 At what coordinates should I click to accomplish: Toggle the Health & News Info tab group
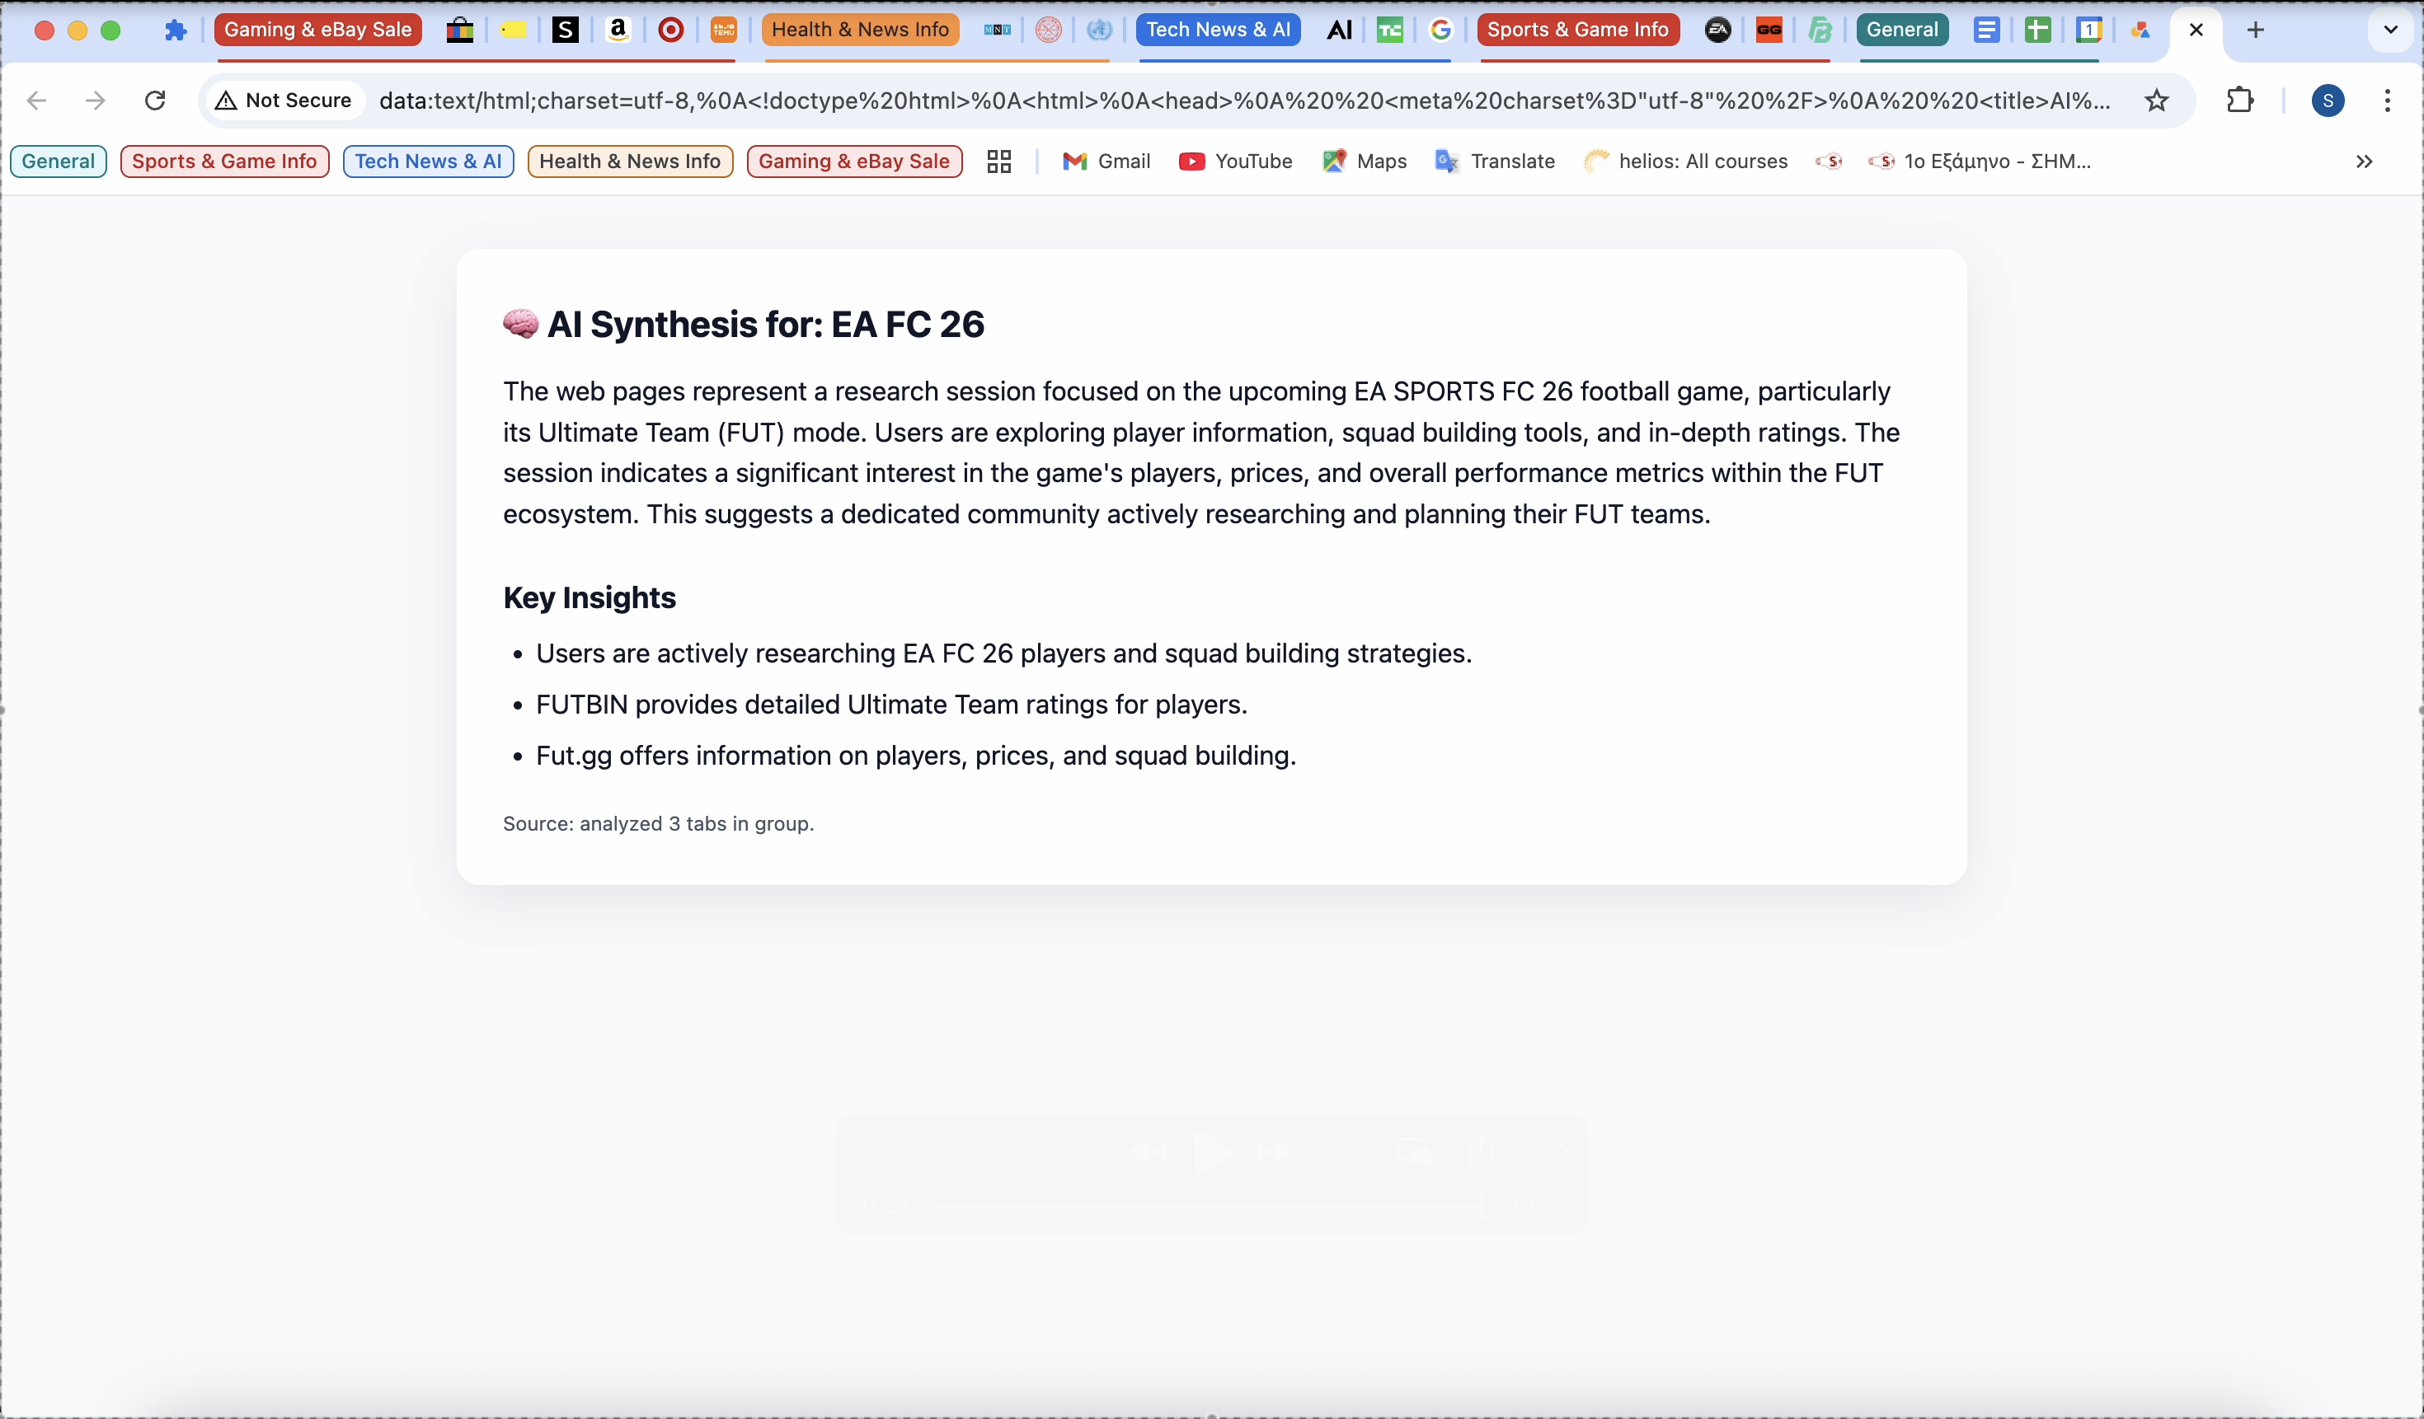point(860,30)
